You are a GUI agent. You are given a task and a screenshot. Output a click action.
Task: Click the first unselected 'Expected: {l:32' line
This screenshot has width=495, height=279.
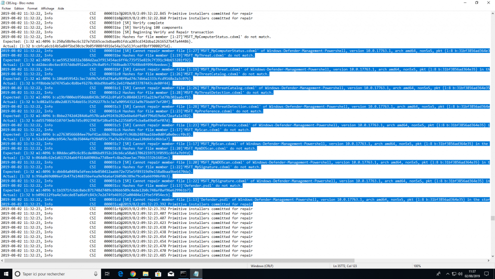click(97, 42)
